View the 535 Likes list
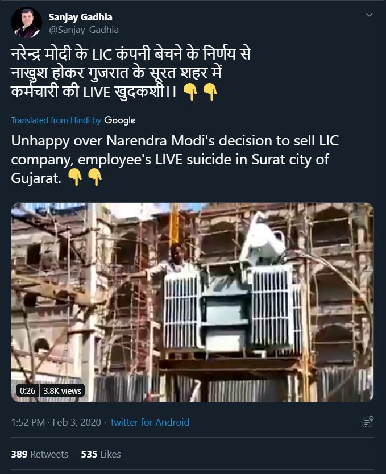The image size is (386, 474). 101,454
